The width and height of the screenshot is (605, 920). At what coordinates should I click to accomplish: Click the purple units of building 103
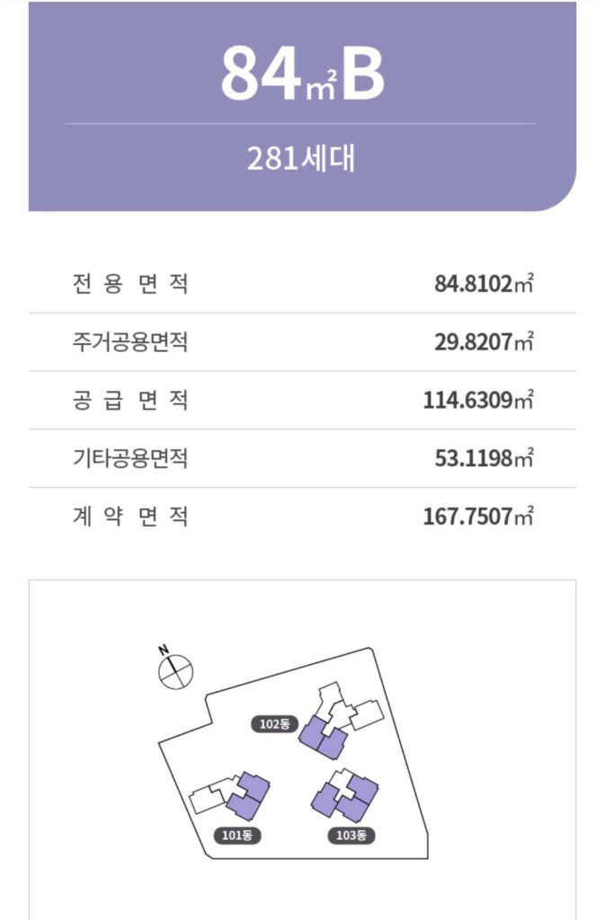pyautogui.click(x=344, y=794)
